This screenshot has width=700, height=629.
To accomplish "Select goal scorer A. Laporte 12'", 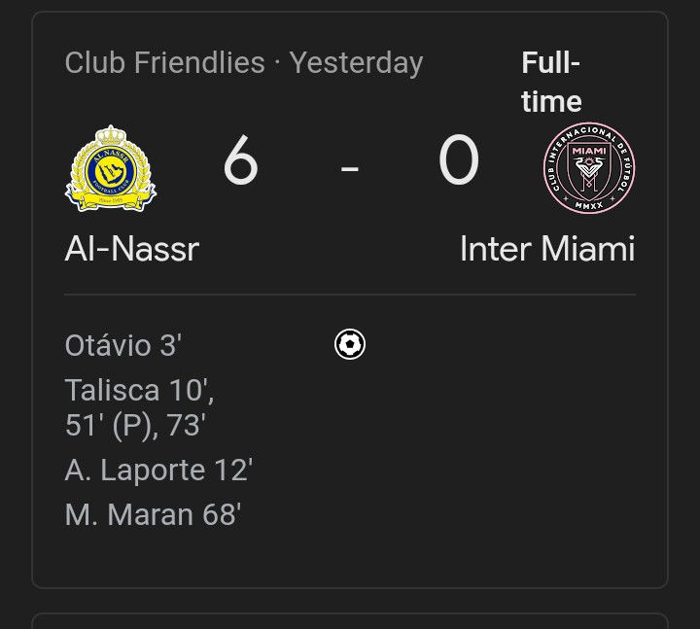I will pyautogui.click(x=158, y=471).
